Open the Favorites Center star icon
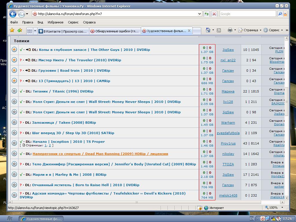This screenshot has width=296, height=222. point(12,30)
